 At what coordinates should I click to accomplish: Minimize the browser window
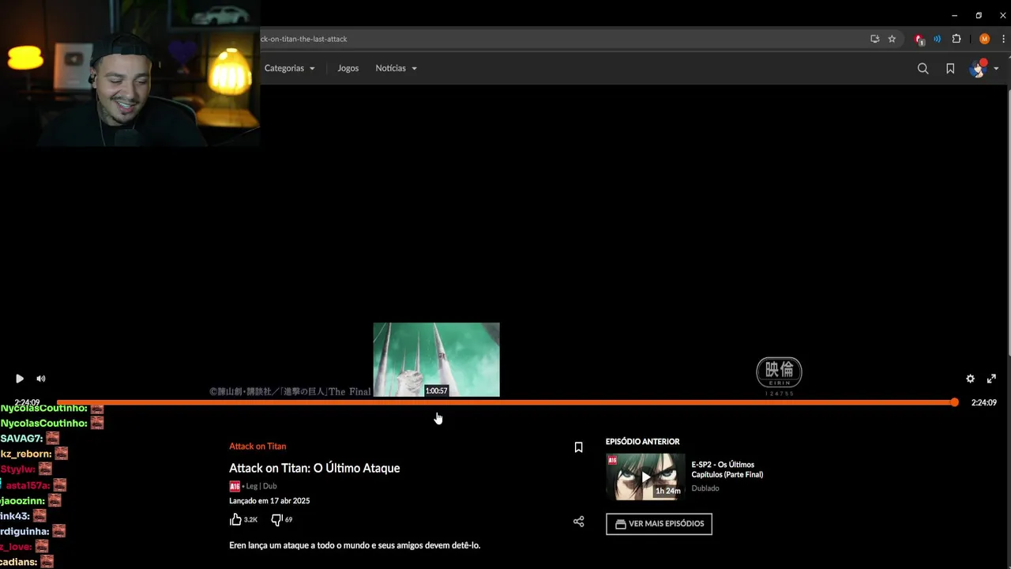[954, 15]
